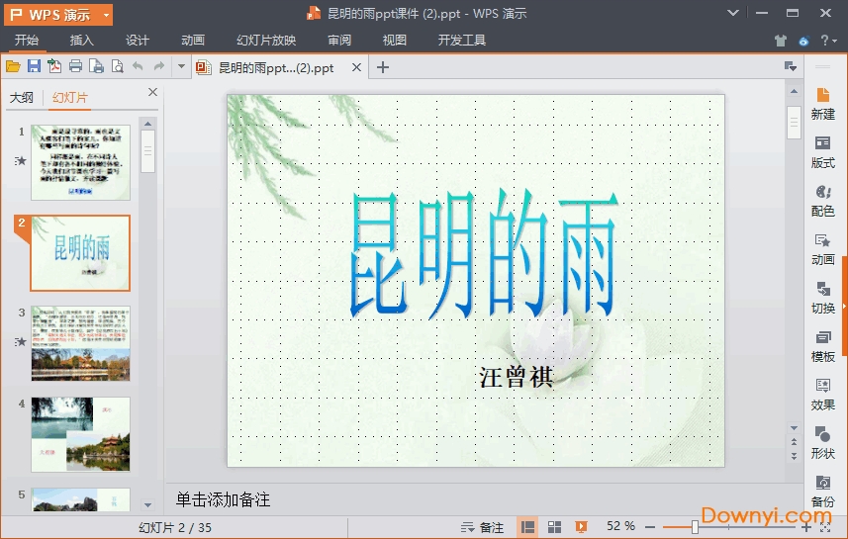The height and width of the screenshot is (539, 848).
Task: Click the zoom out minus button
Action: (651, 526)
